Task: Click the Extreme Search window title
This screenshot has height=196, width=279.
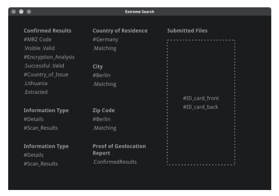Action: [139, 11]
